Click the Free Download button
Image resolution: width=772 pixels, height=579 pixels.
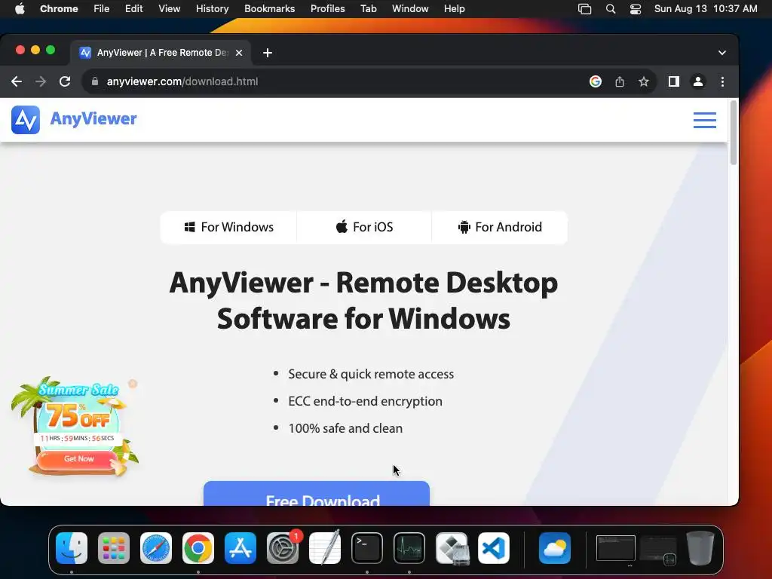[317, 493]
